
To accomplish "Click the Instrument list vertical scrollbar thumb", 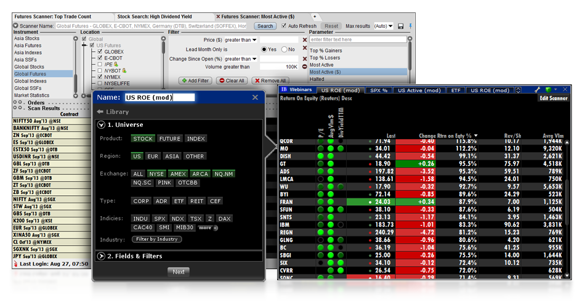I will 76,83.
